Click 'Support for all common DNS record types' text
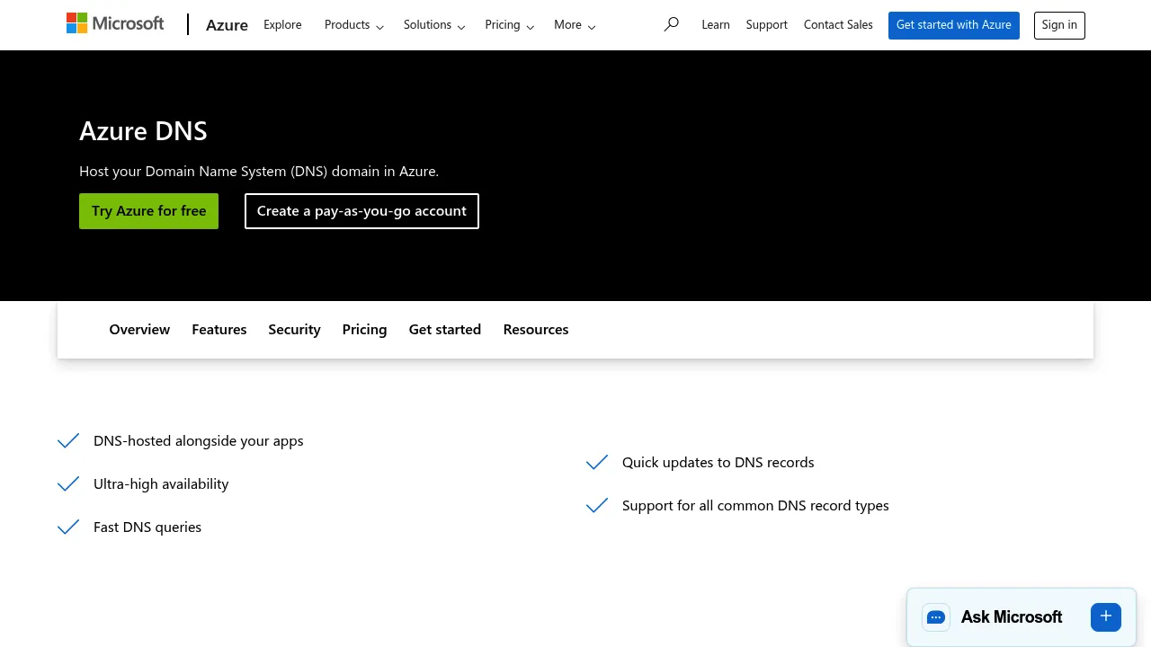This screenshot has width=1151, height=647. [755, 505]
